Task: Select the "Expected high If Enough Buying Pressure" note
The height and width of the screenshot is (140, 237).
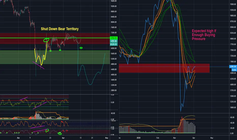Action: [x=204, y=35]
